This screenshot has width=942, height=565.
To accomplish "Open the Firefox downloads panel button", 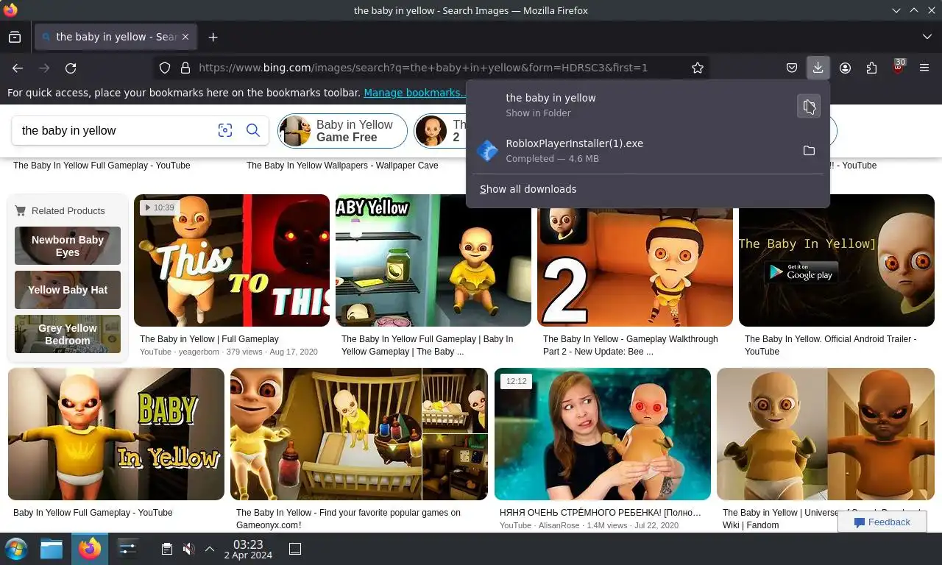I will tap(818, 68).
